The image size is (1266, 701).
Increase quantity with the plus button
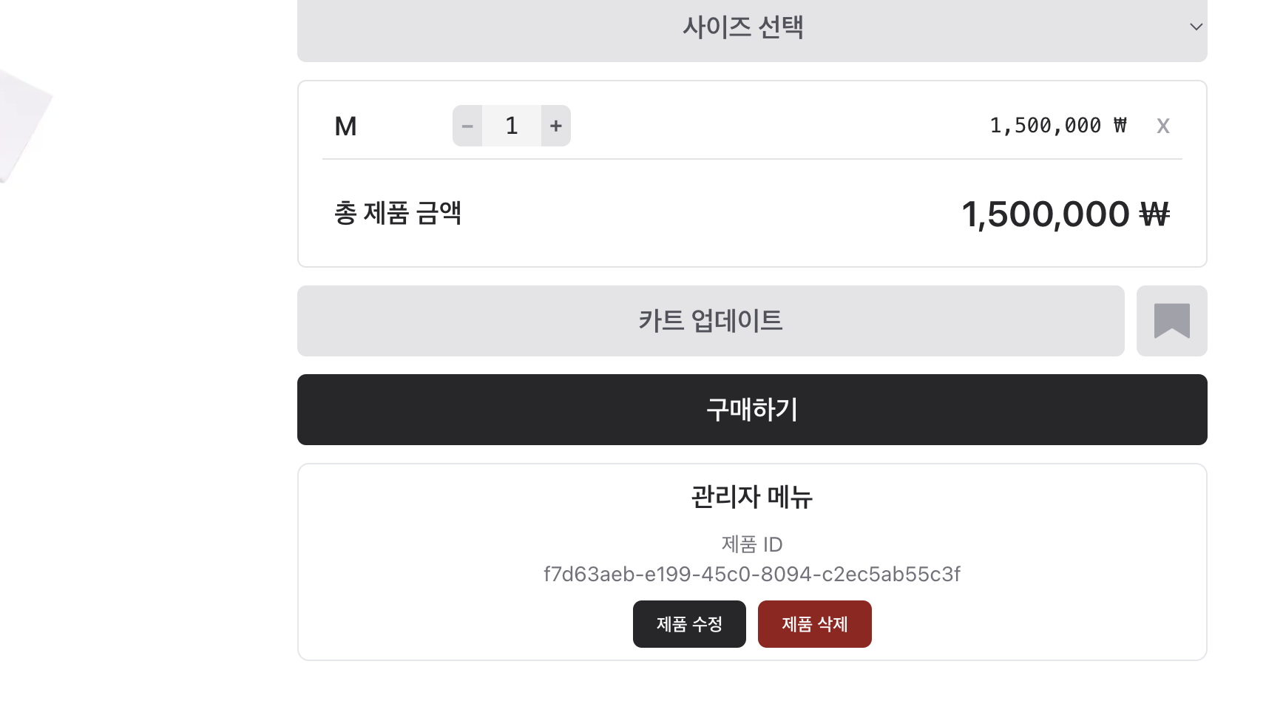click(x=556, y=126)
